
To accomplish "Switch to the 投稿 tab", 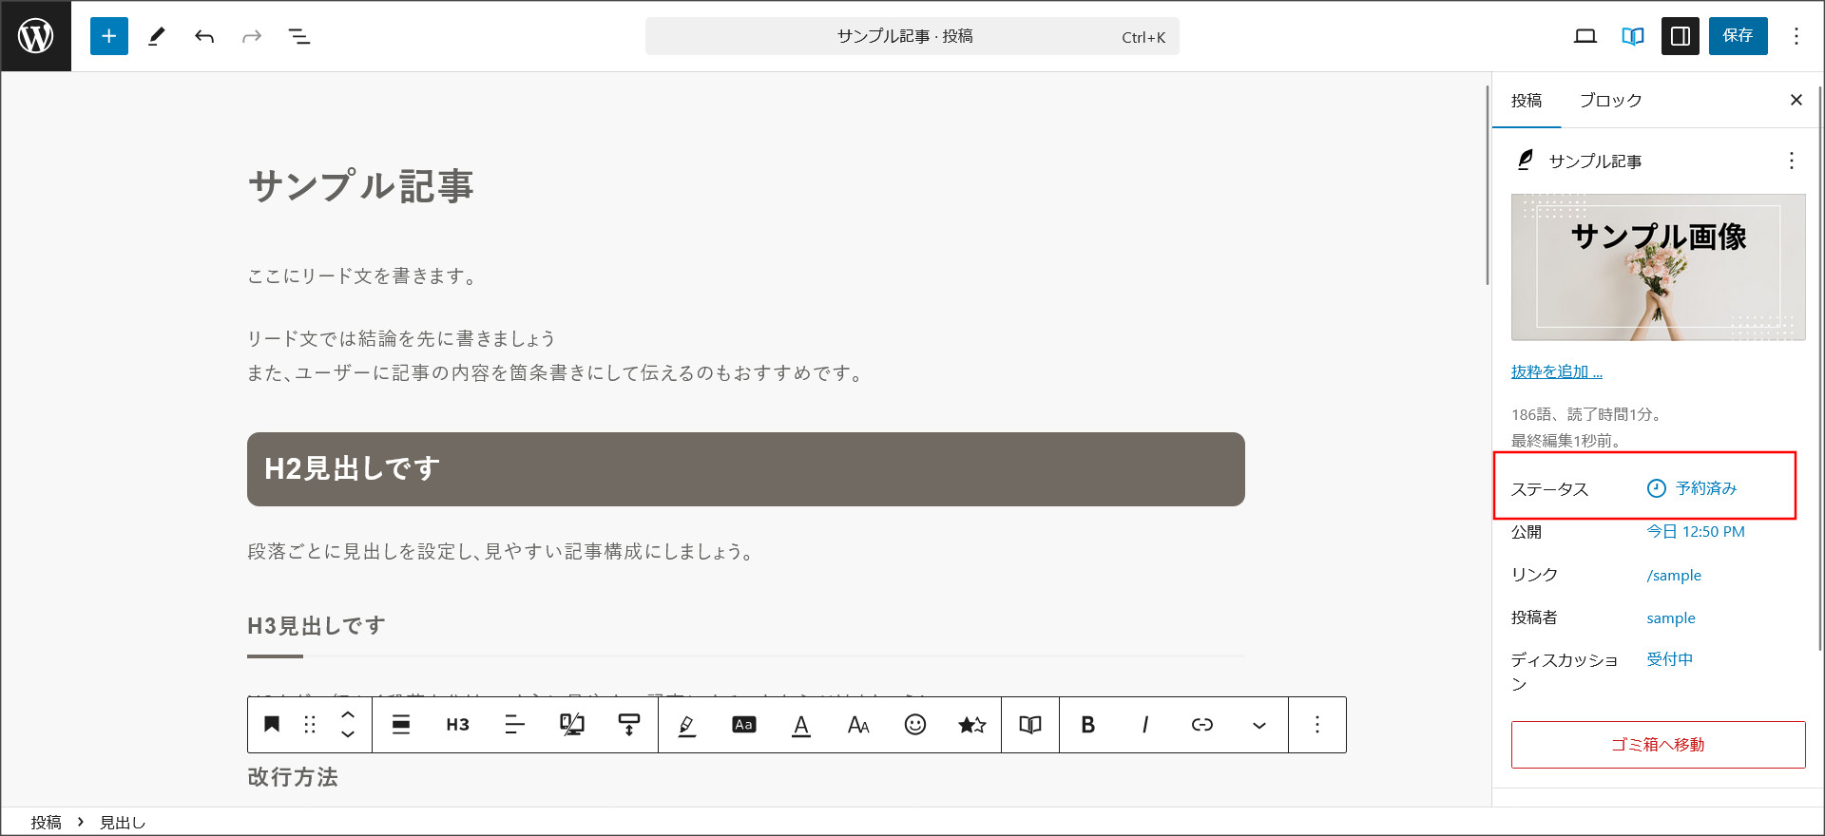I will [x=1527, y=100].
